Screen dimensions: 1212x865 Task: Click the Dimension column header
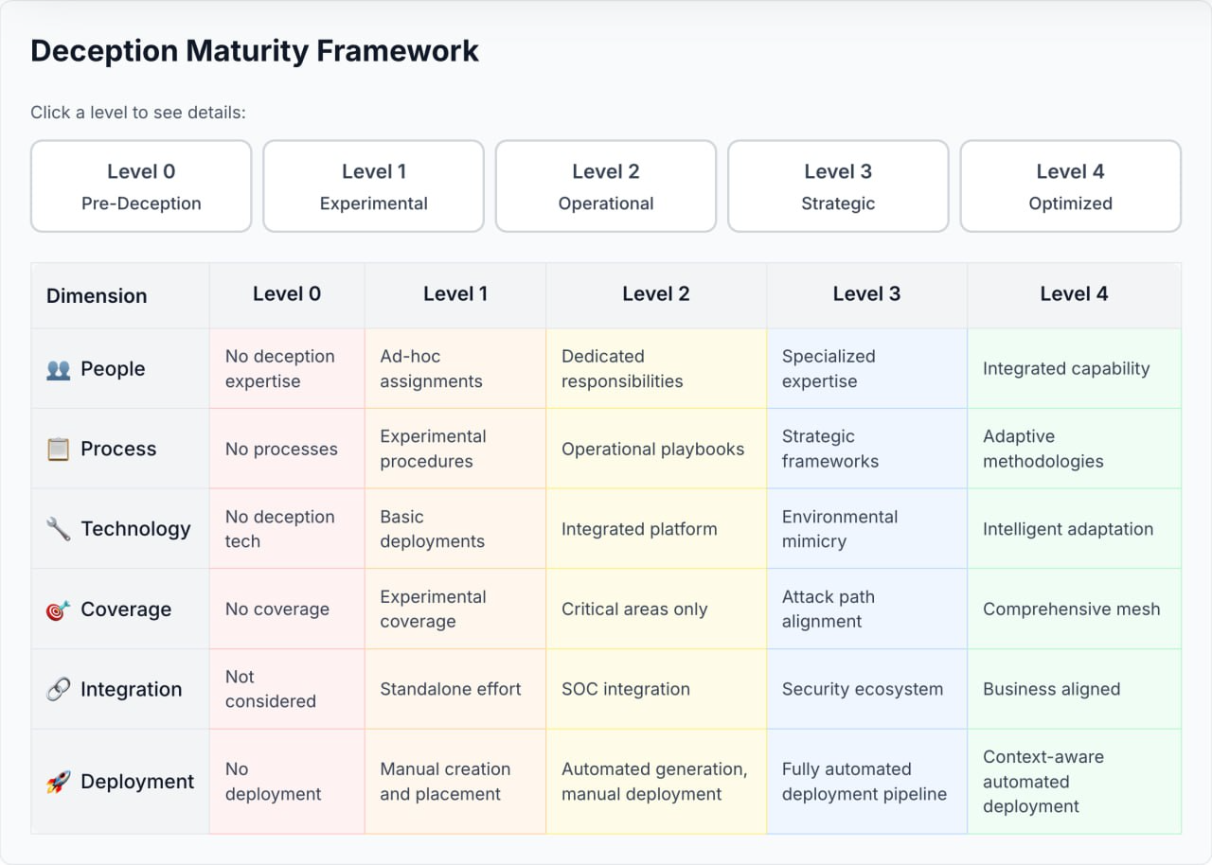point(97,295)
